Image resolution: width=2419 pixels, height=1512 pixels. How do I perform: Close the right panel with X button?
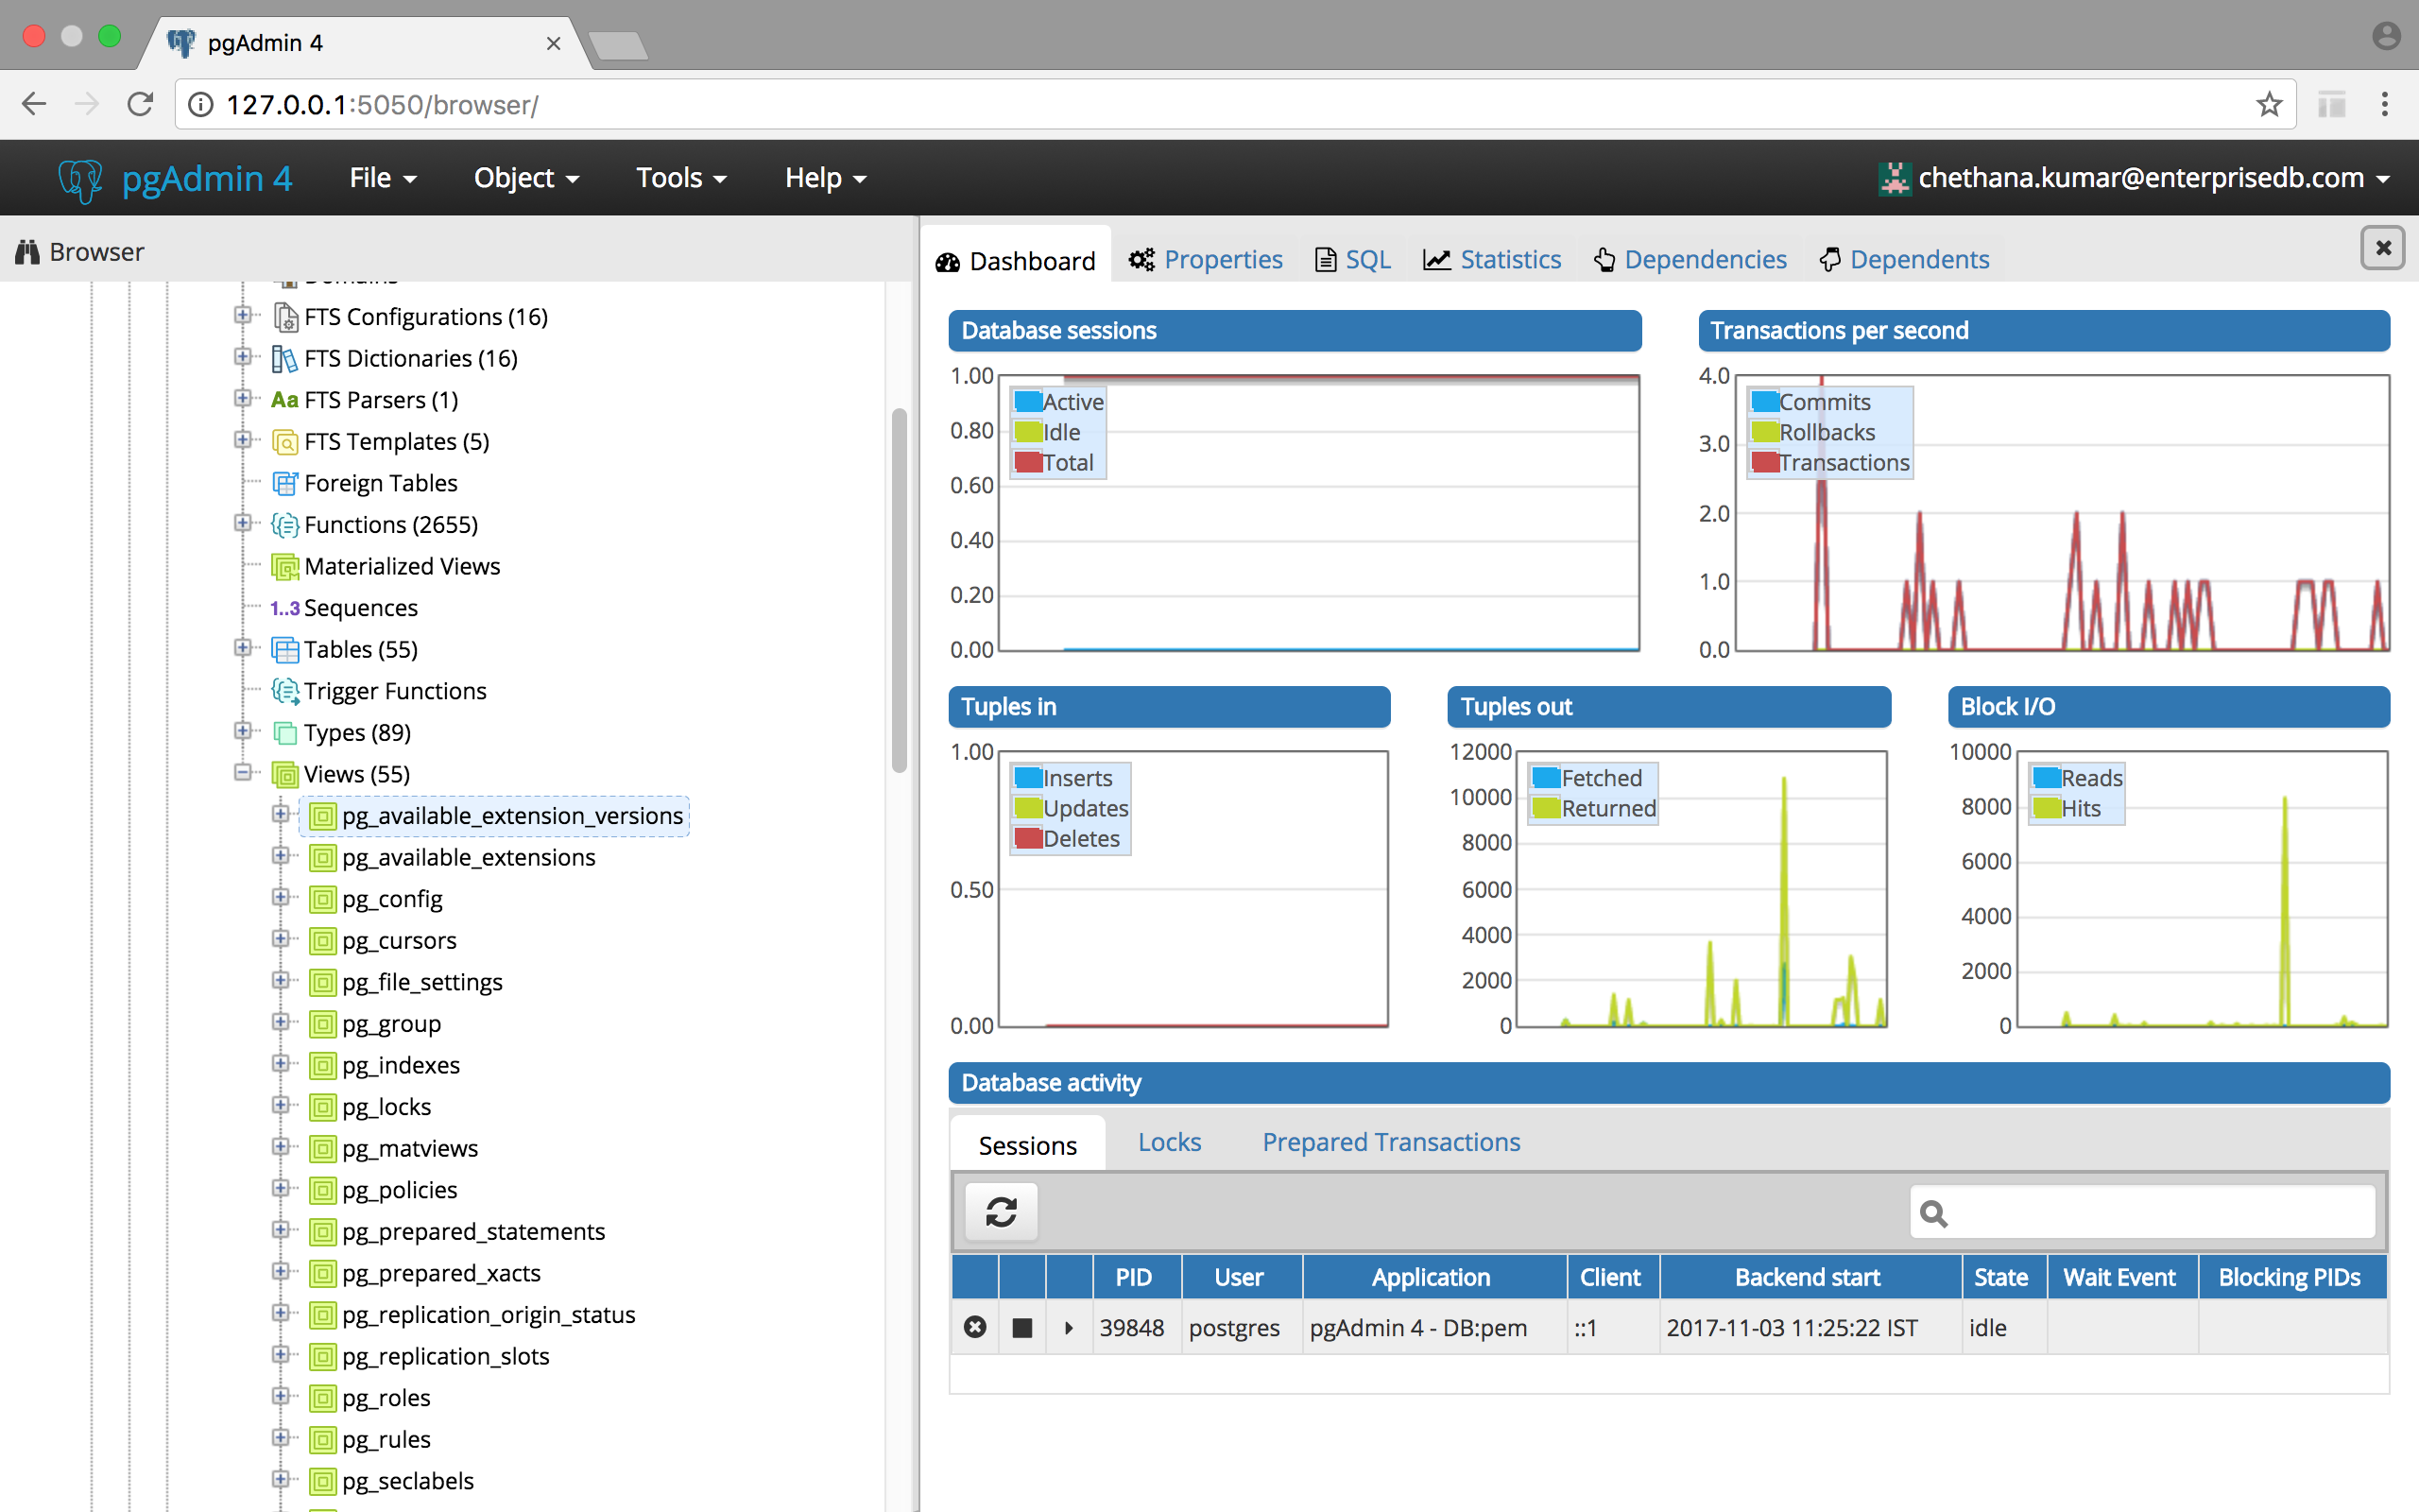pyautogui.click(x=2383, y=247)
